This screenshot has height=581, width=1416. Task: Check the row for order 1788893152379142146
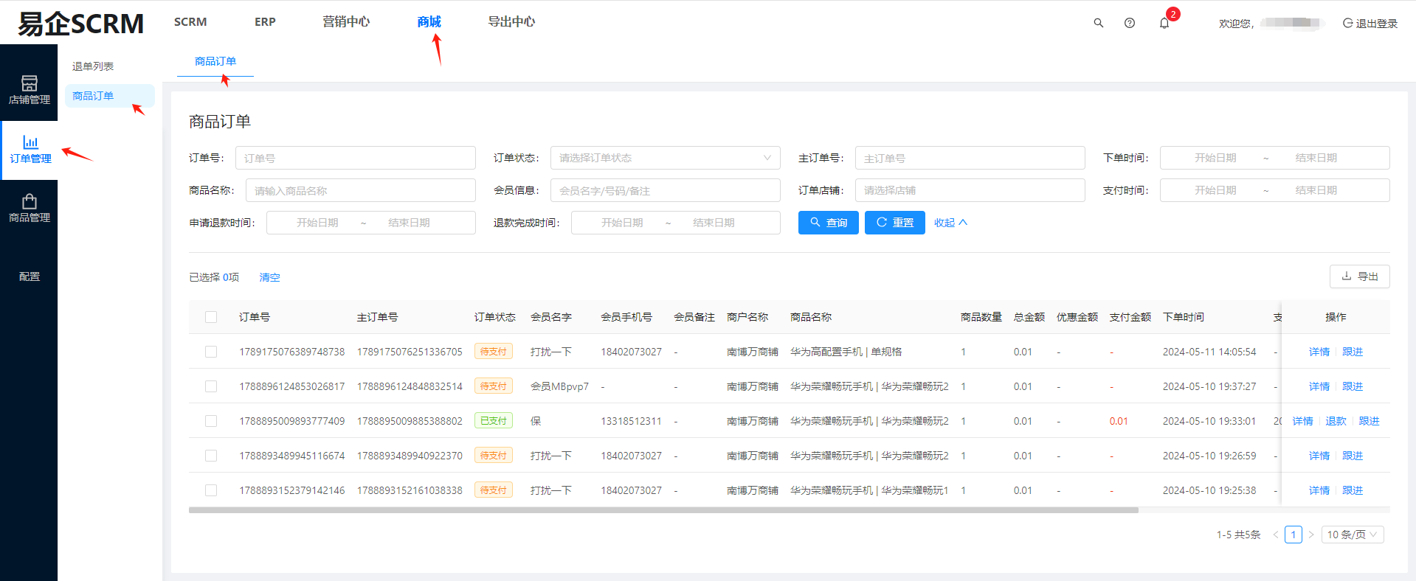pos(211,490)
